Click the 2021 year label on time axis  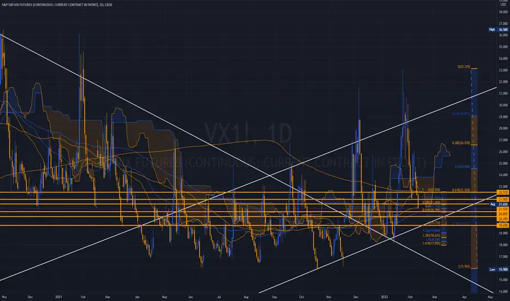coord(59,297)
